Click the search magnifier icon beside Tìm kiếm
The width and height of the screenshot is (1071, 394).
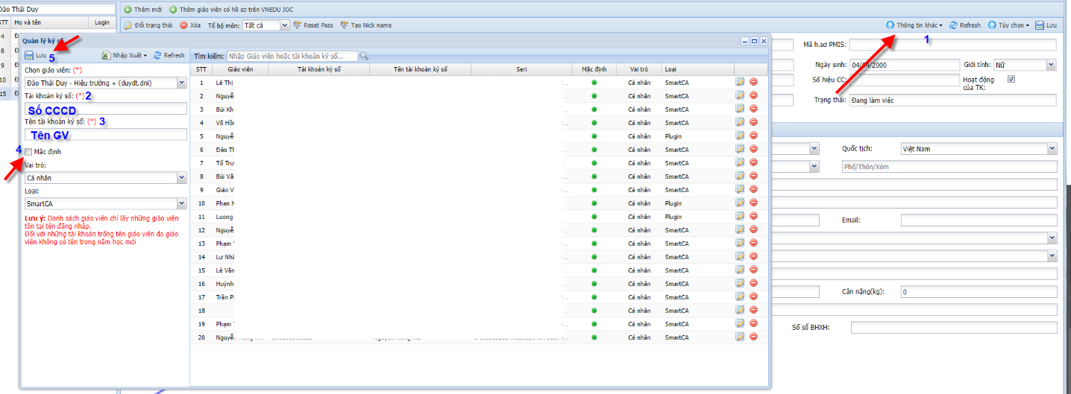point(364,56)
